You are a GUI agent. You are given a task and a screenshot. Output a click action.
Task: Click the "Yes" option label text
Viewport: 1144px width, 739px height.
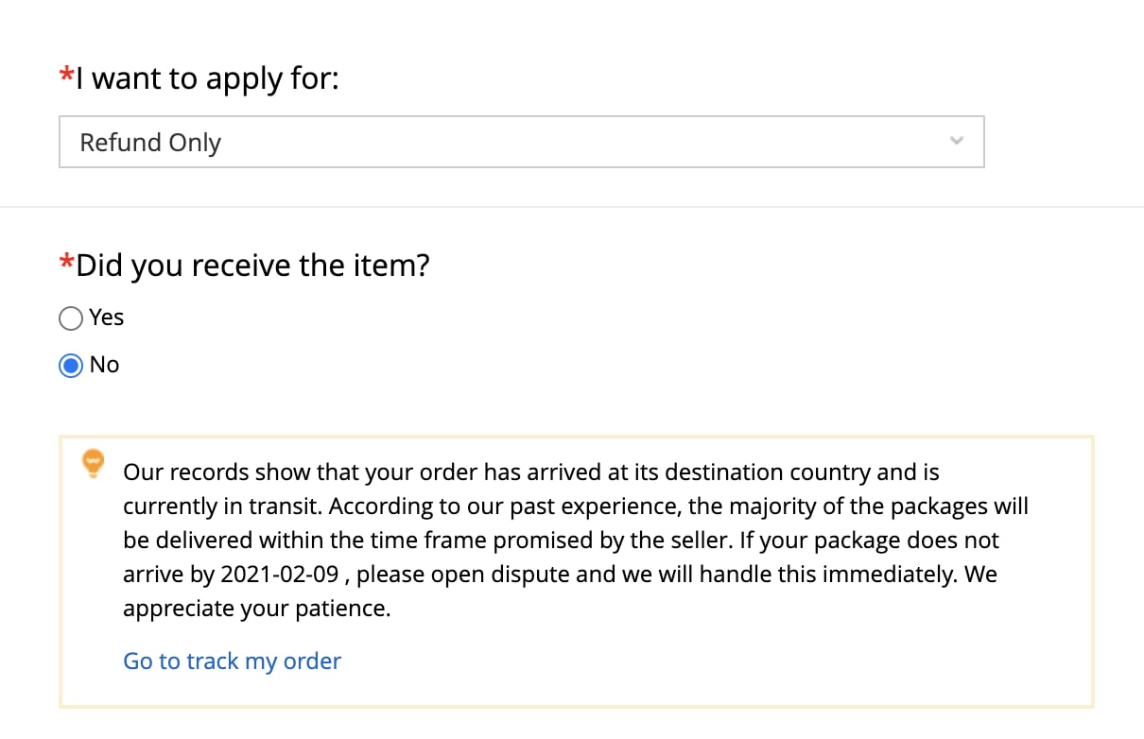[107, 318]
